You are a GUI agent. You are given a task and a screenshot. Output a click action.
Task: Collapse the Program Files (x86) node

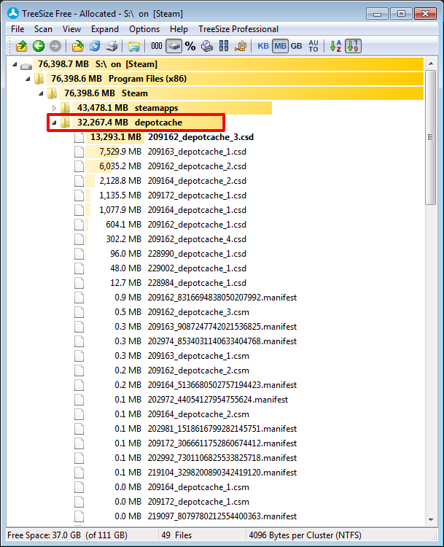28,79
